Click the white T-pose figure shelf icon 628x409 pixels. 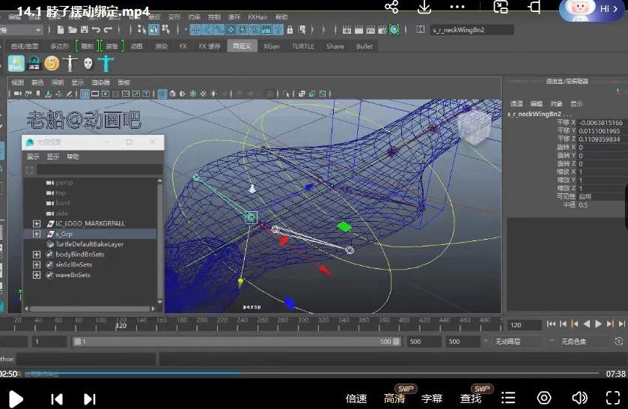pos(70,64)
